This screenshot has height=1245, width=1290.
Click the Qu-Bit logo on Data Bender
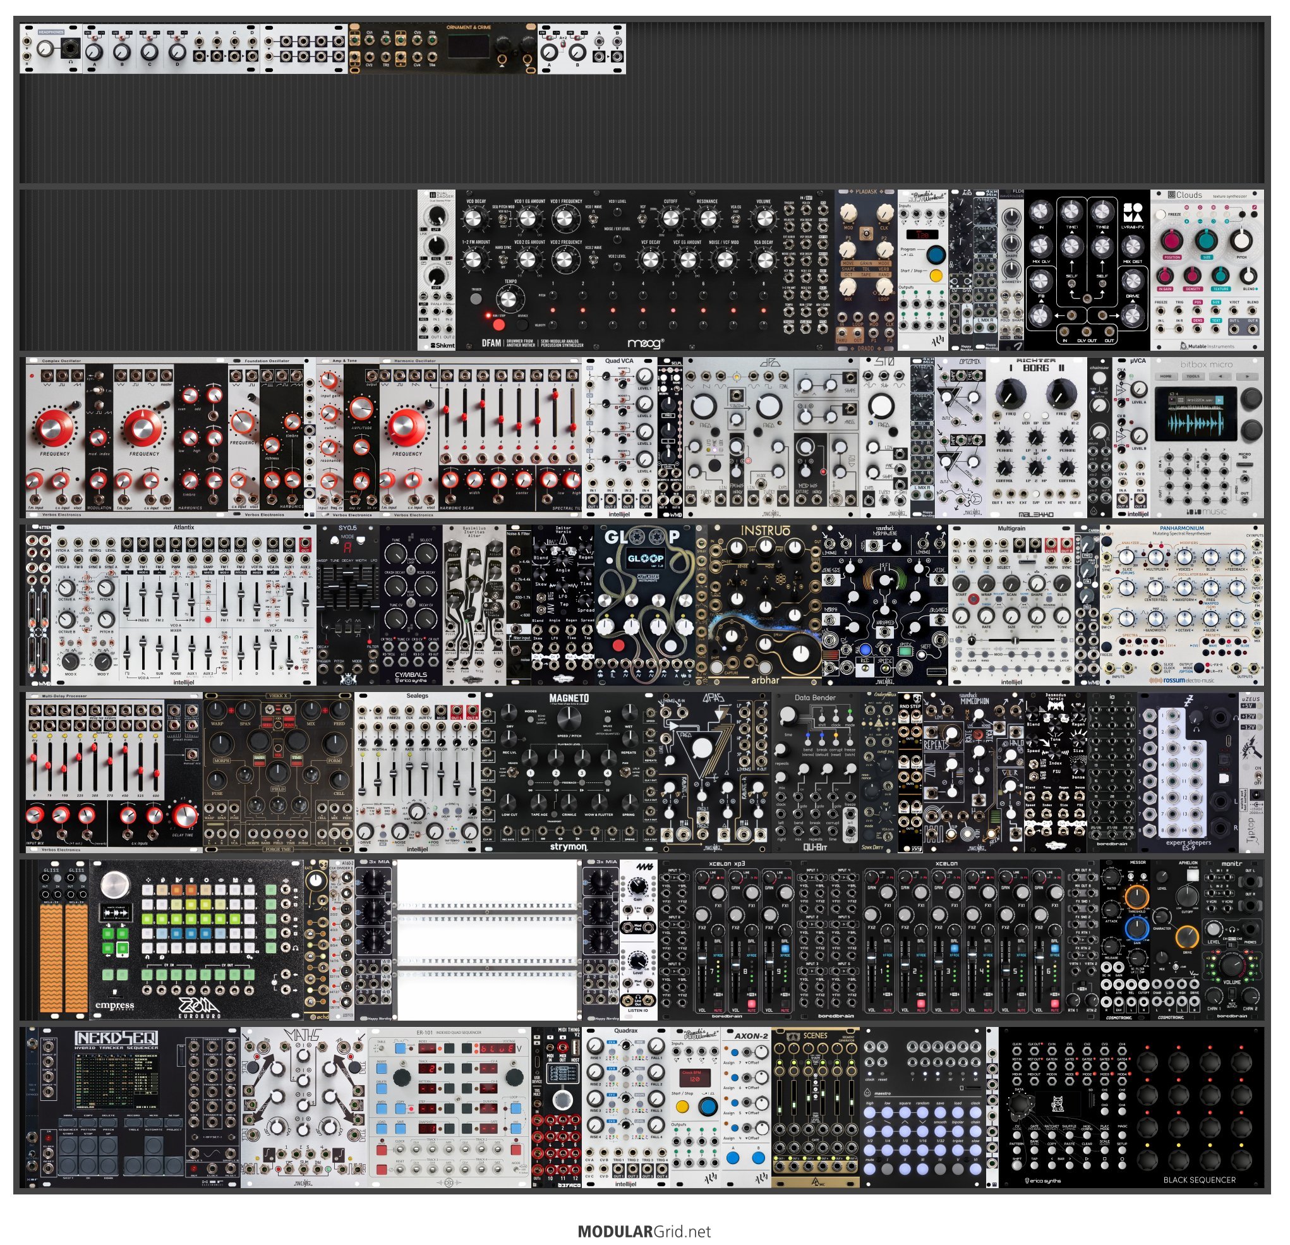814,847
